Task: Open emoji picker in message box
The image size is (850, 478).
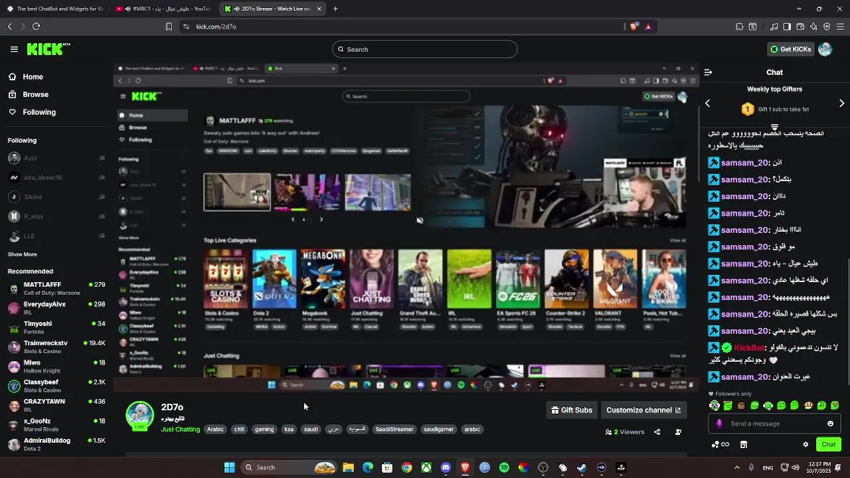Action: tap(830, 424)
